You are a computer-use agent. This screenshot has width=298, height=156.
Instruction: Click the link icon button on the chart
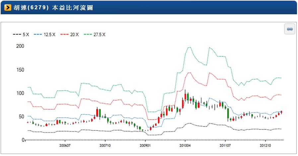pyautogui.click(x=290, y=29)
